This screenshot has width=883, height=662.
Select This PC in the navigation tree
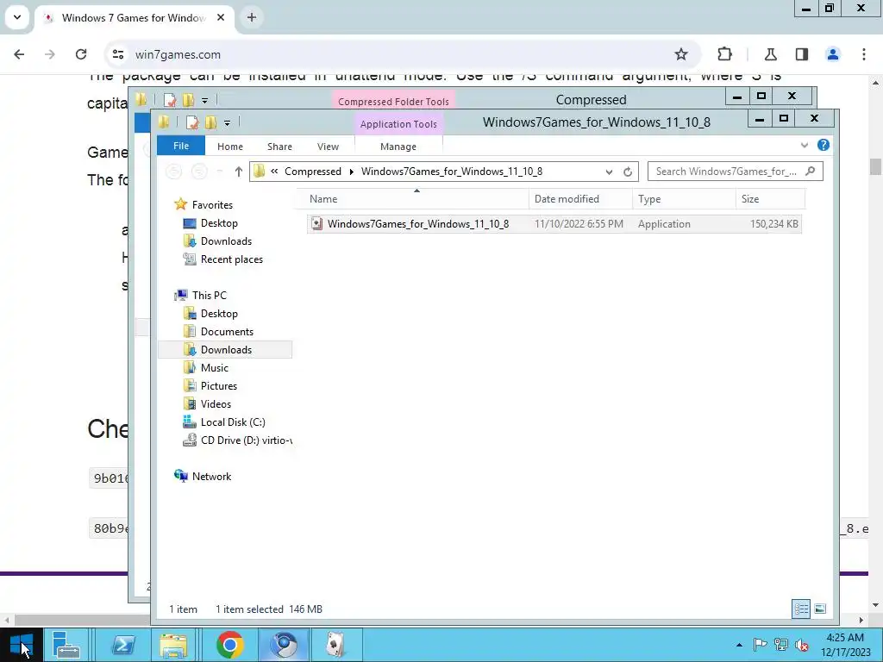point(209,295)
